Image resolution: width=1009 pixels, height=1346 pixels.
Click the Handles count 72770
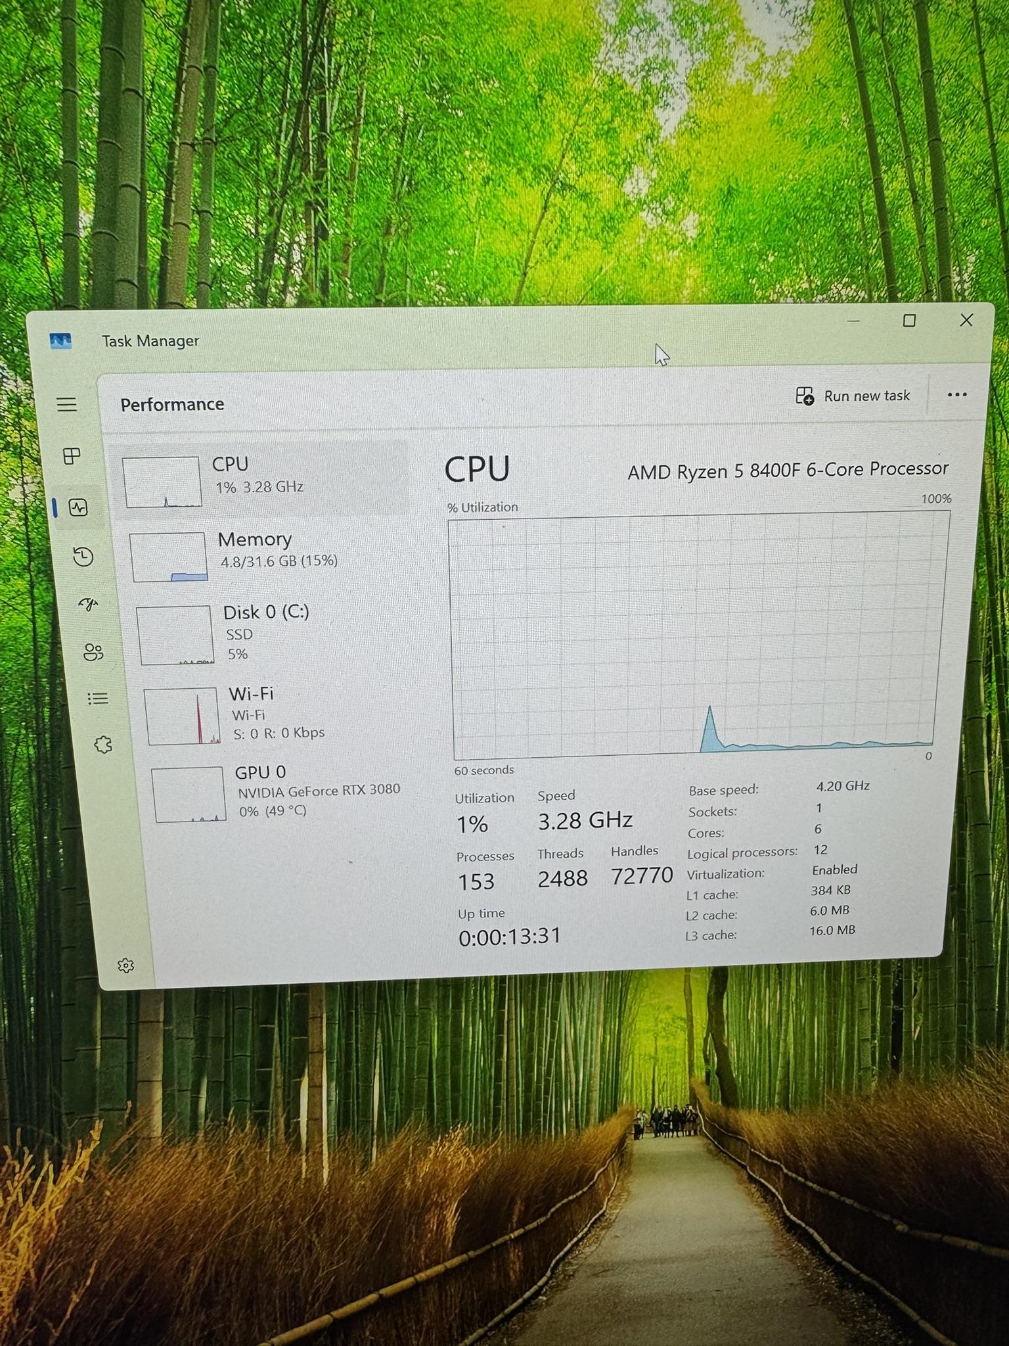pyautogui.click(x=642, y=875)
